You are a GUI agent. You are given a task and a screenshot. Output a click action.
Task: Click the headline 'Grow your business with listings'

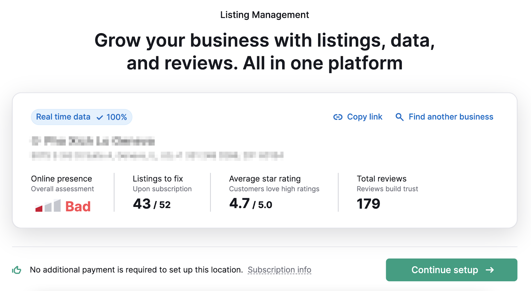(x=265, y=52)
